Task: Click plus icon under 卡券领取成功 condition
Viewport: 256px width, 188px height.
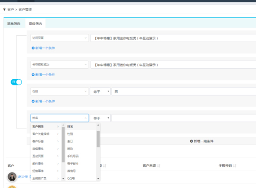Action: tap(33, 74)
